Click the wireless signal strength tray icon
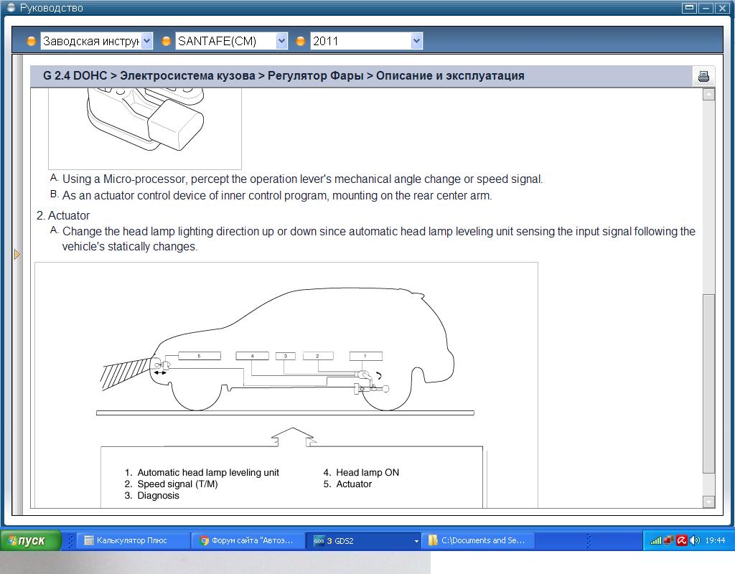 coord(655,540)
